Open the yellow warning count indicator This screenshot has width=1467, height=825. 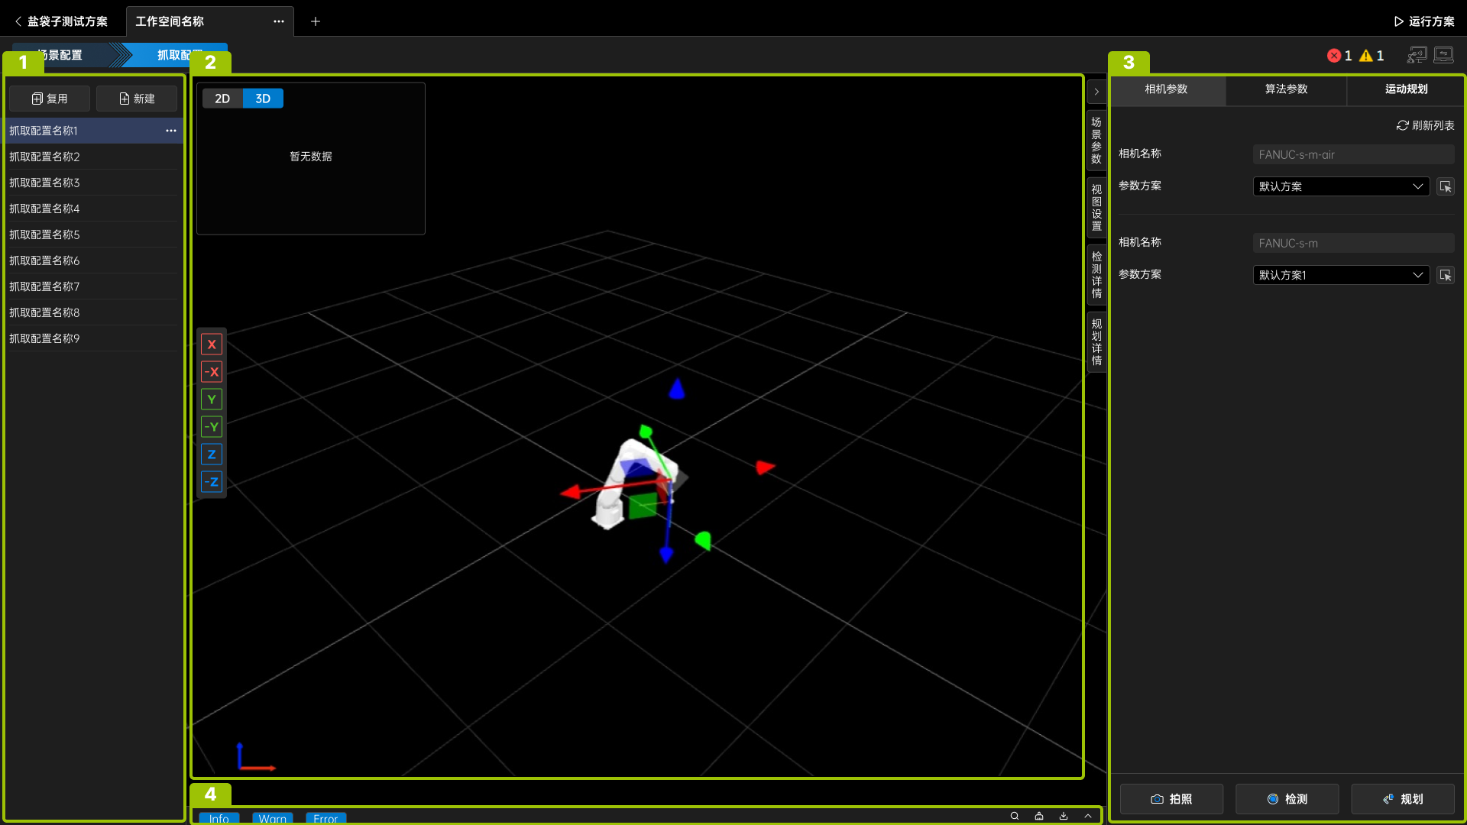(x=1371, y=56)
